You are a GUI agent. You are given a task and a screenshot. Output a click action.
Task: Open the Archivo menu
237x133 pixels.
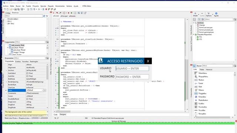click(6, 6)
